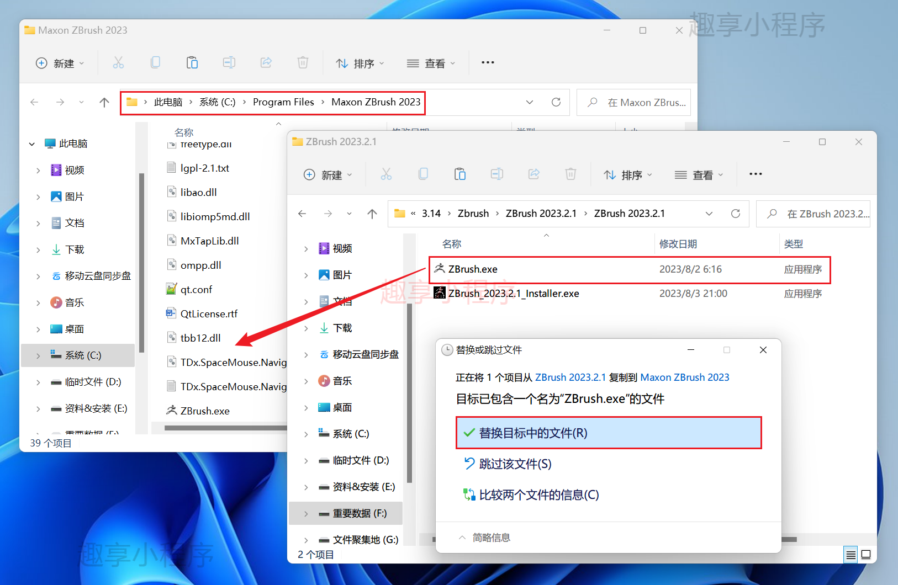Switch to large icons view in ZBrush 2023.2.1 window
The image size is (898, 585).
click(866, 555)
